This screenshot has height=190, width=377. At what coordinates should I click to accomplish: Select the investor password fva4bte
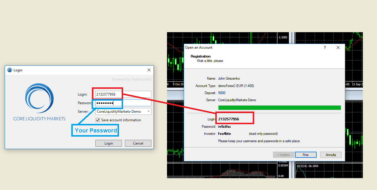point(224,134)
